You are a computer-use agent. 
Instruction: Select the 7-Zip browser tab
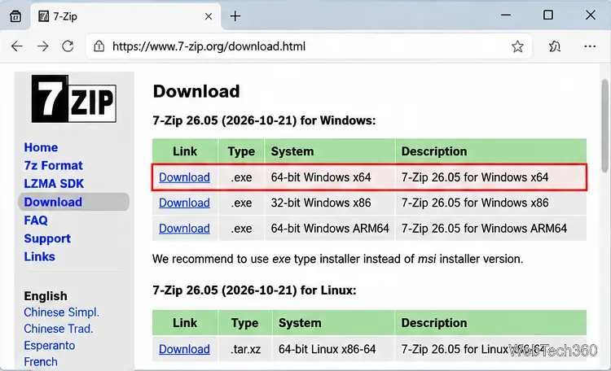[x=125, y=16]
